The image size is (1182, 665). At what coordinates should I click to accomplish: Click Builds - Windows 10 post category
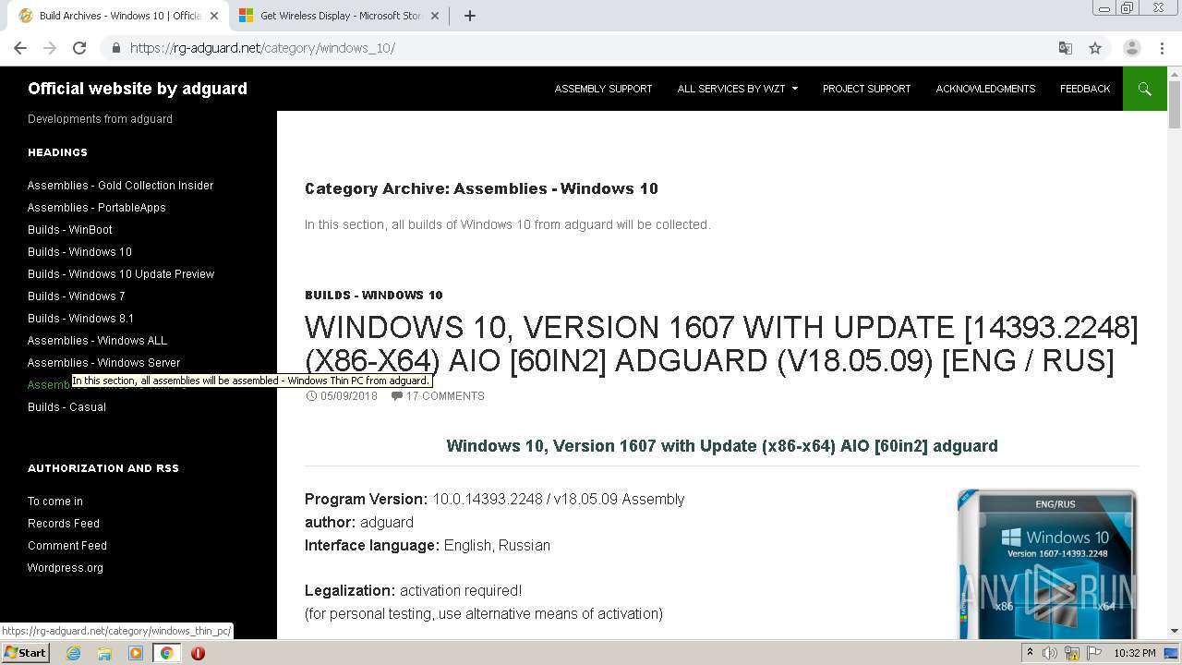374,296
